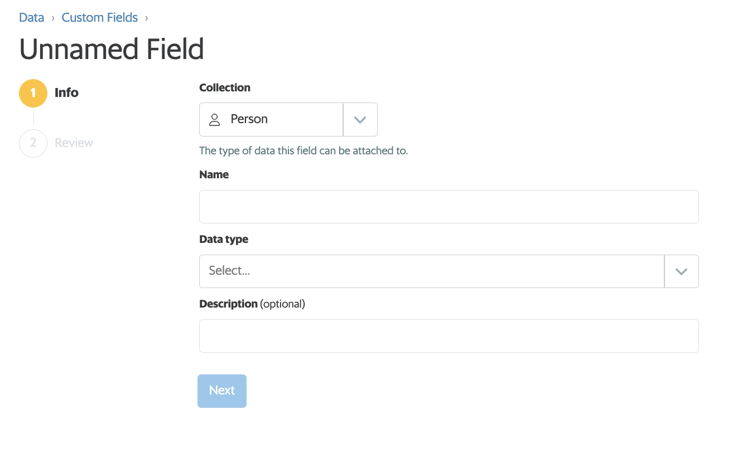Click the Data type field label
752x468 pixels.
pyautogui.click(x=224, y=239)
